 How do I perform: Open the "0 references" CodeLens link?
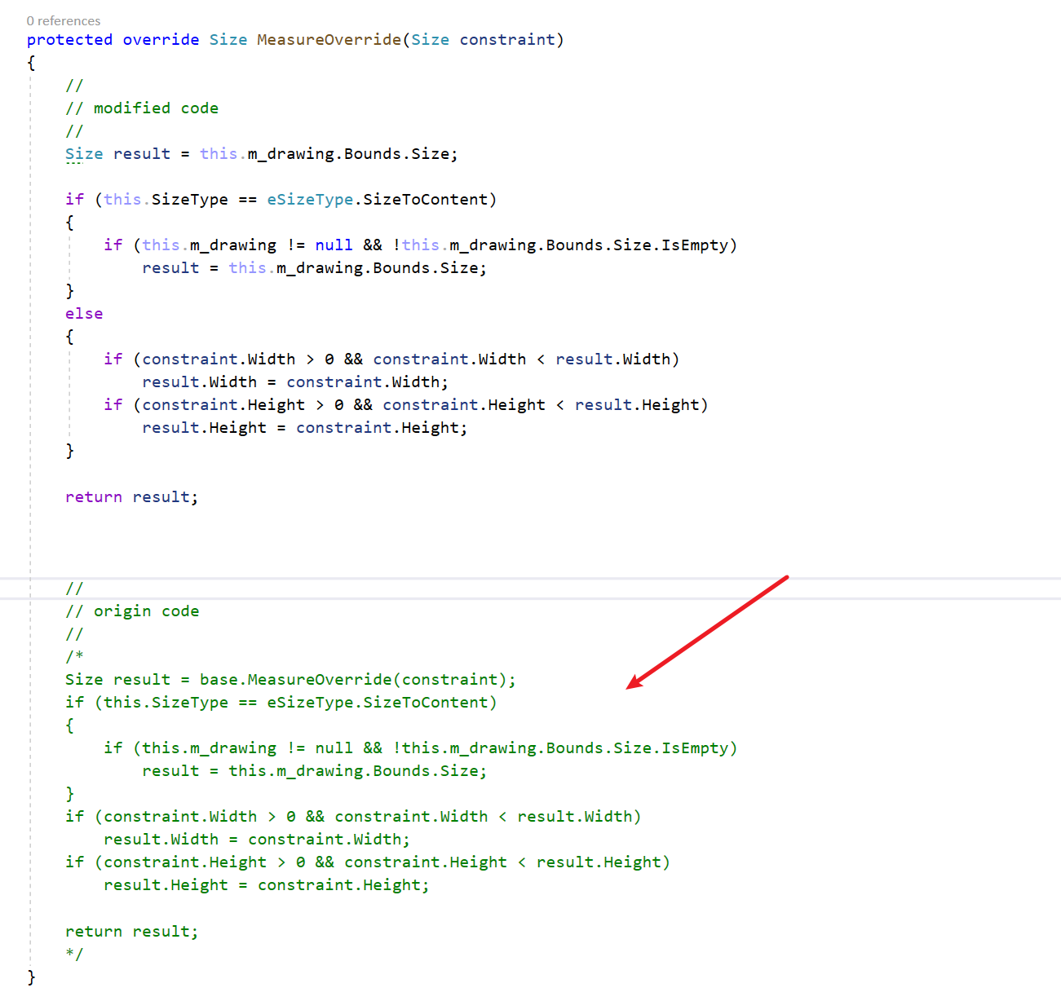(64, 20)
